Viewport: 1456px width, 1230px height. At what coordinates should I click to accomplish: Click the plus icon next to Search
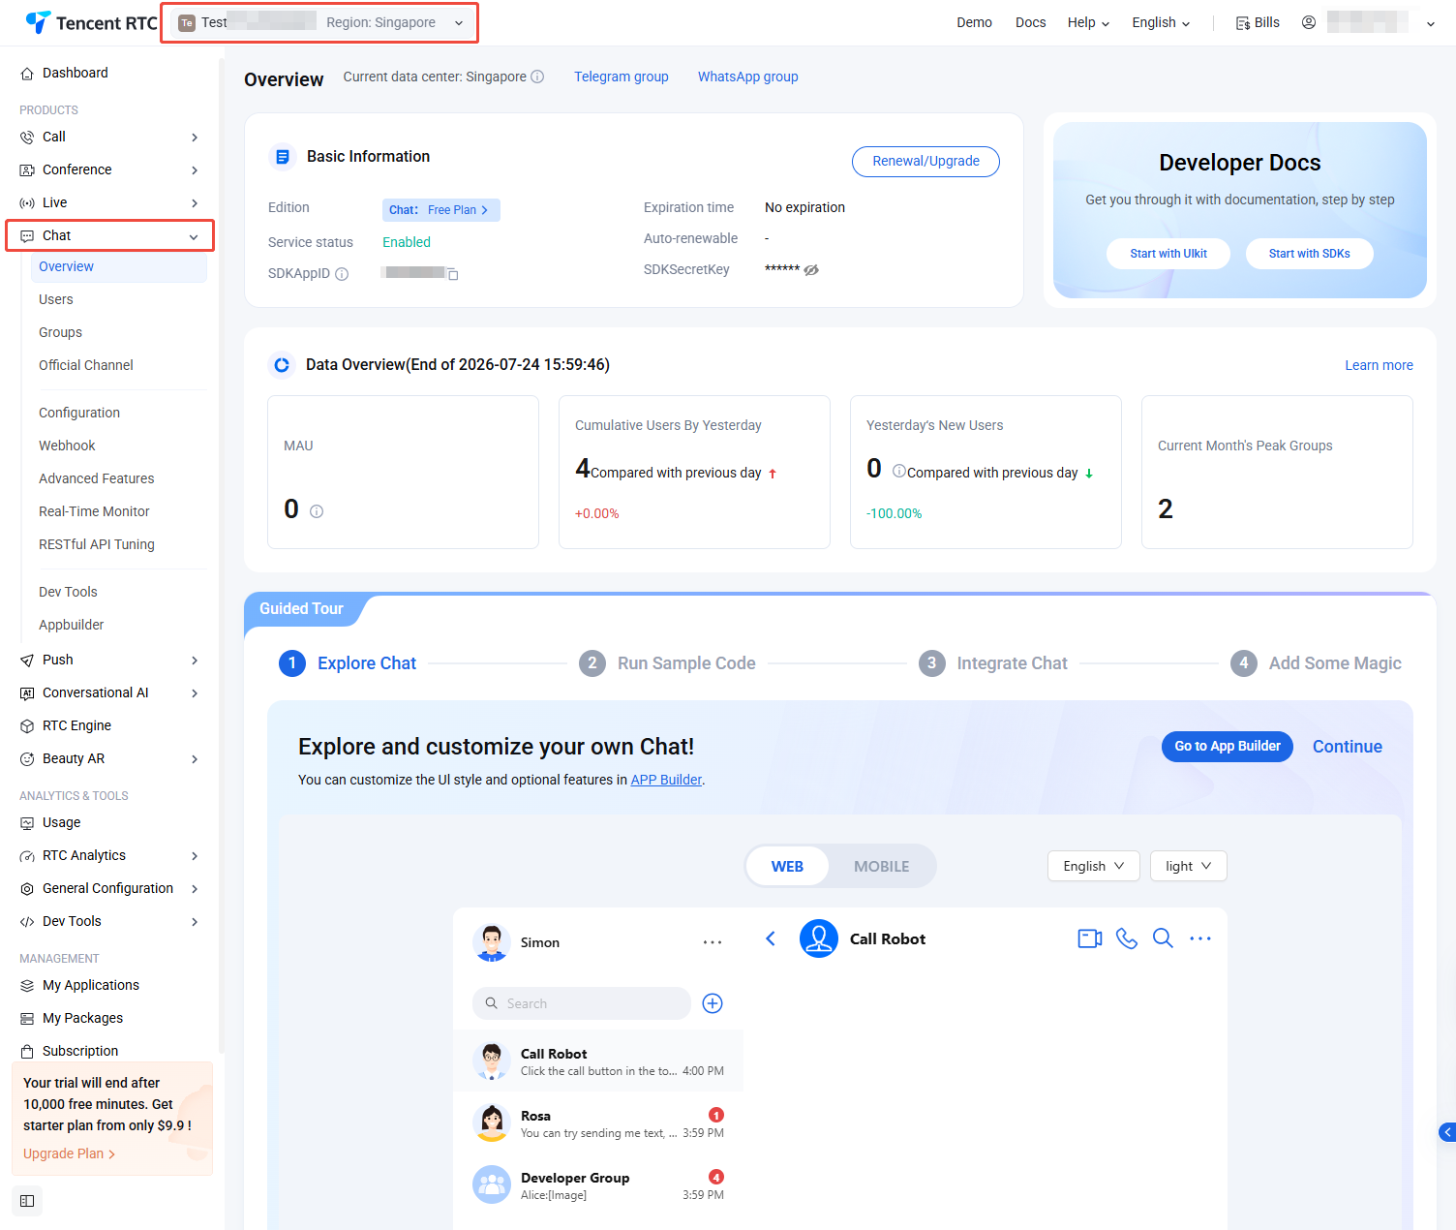(713, 1003)
